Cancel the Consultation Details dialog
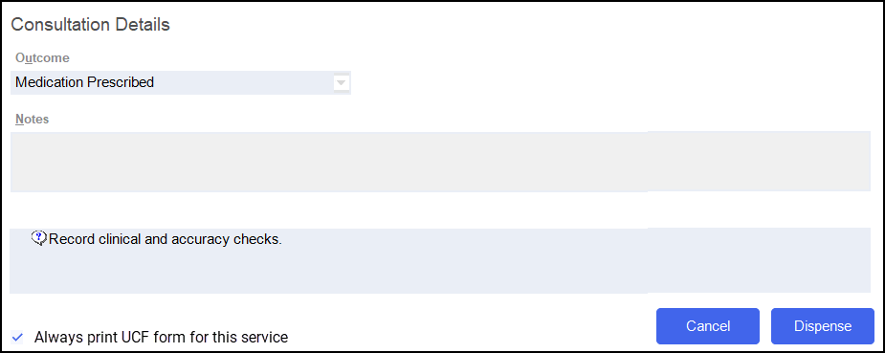The height and width of the screenshot is (353, 885). pyautogui.click(x=708, y=326)
